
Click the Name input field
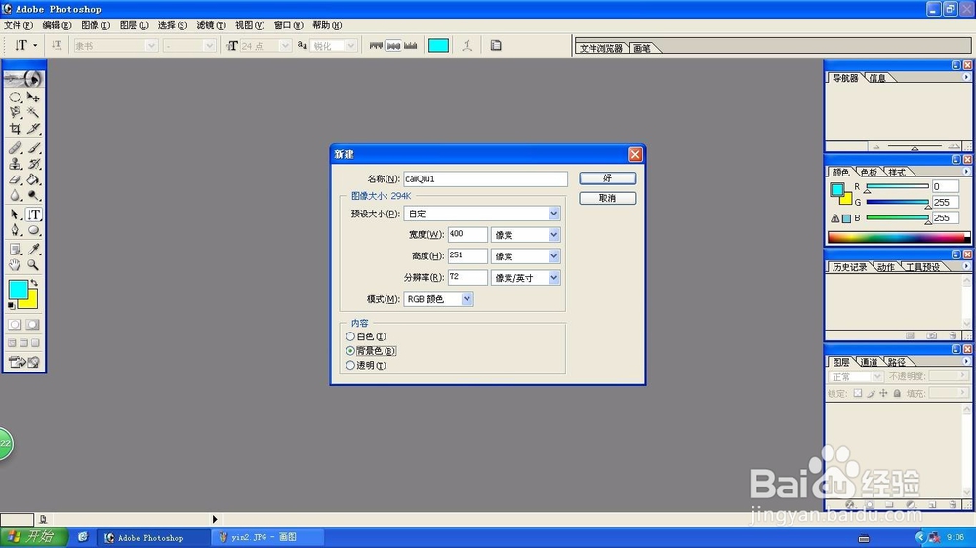[485, 178]
